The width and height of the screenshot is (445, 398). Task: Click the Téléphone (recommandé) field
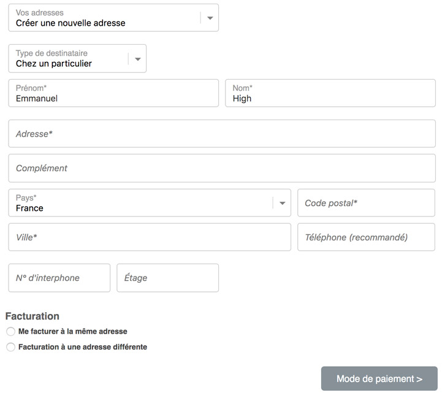[x=366, y=237]
